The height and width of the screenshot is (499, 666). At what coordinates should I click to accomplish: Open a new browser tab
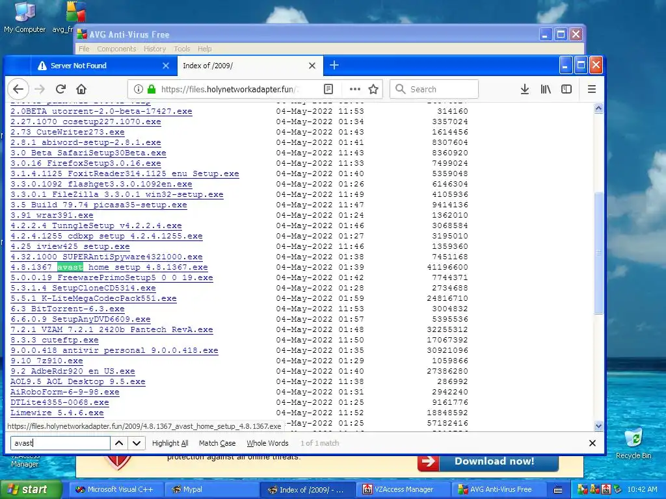(334, 66)
